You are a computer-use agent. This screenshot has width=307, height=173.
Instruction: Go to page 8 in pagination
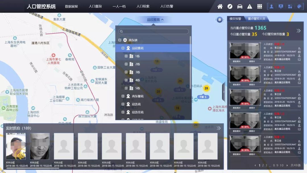coord(274,166)
